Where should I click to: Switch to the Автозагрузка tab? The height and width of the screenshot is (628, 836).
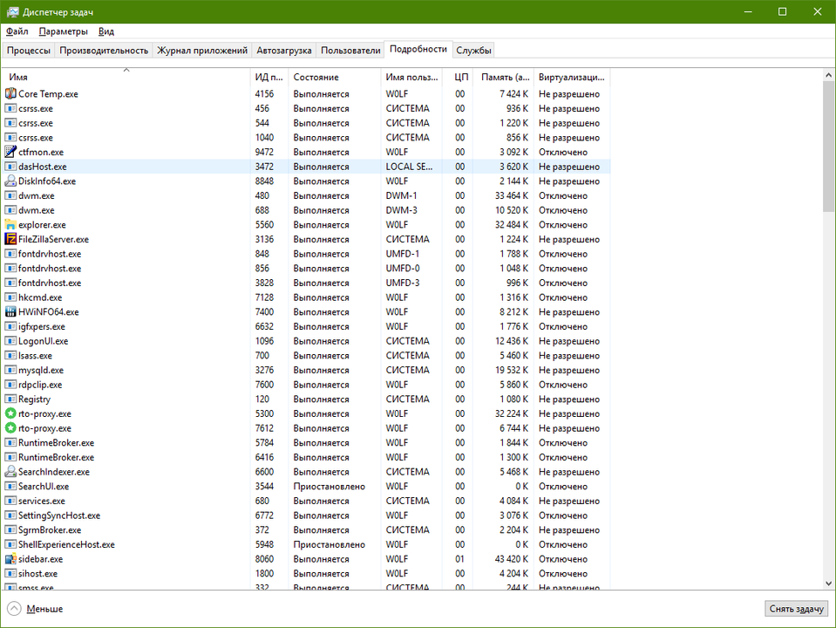click(283, 51)
